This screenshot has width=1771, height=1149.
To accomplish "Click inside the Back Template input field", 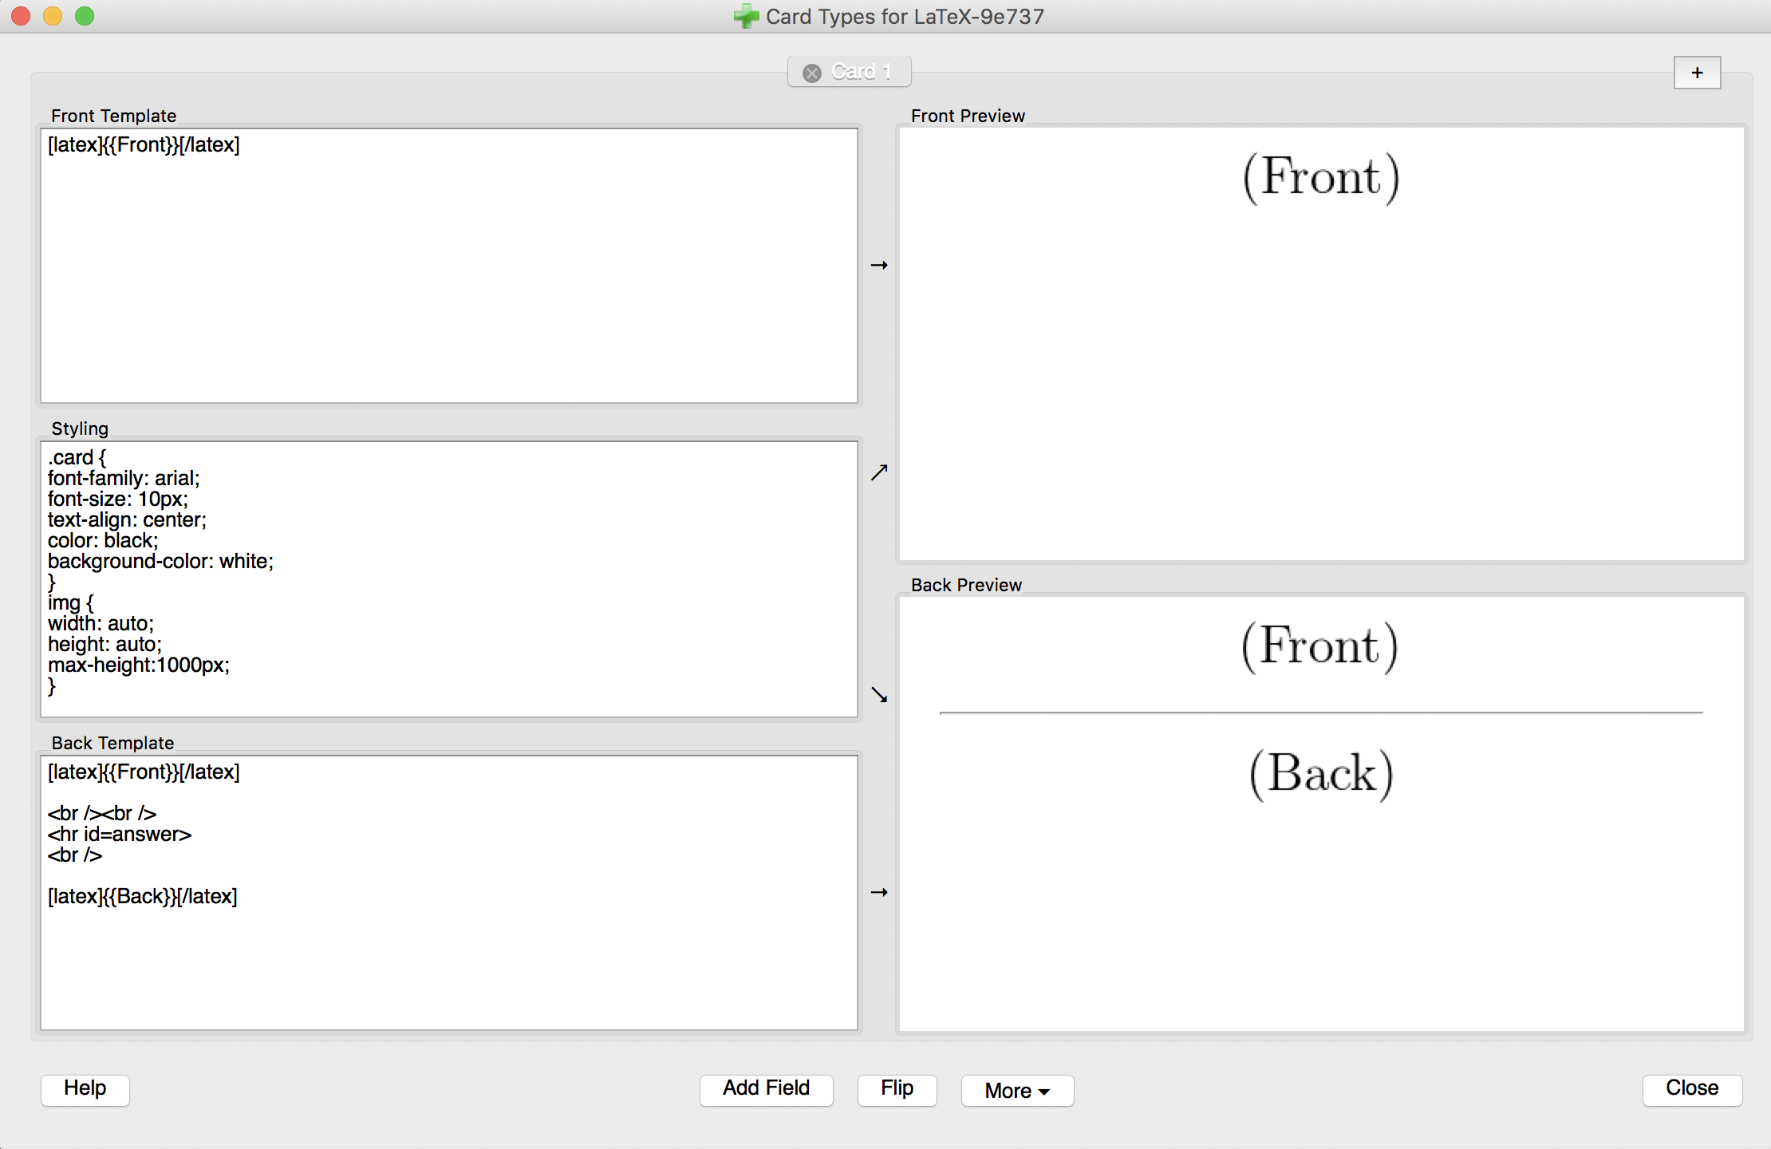I will click(452, 892).
